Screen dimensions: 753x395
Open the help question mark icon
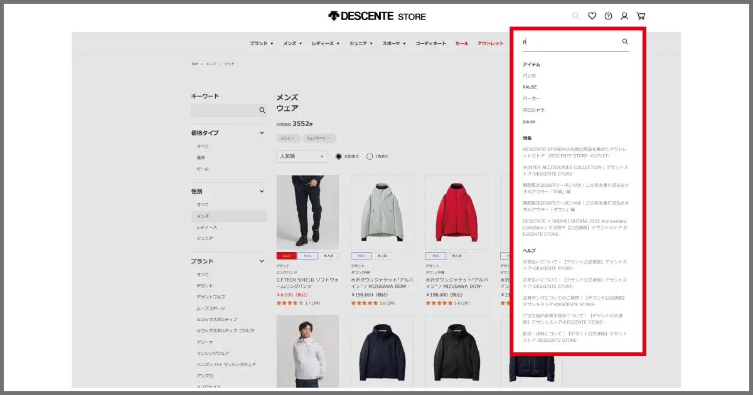608,16
